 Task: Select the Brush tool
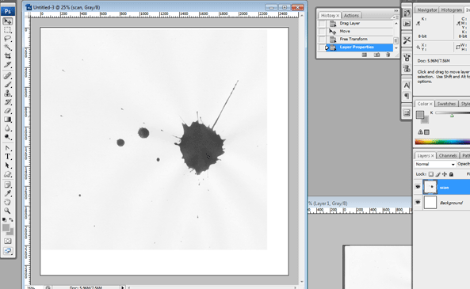pyautogui.click(x=7, y=85)
